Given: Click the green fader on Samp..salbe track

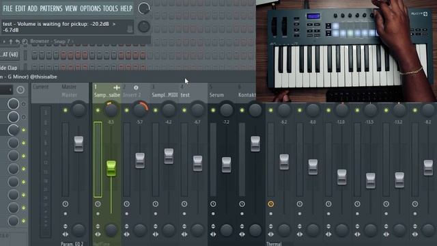Looking at the screenshot, I should coord(111,168).
